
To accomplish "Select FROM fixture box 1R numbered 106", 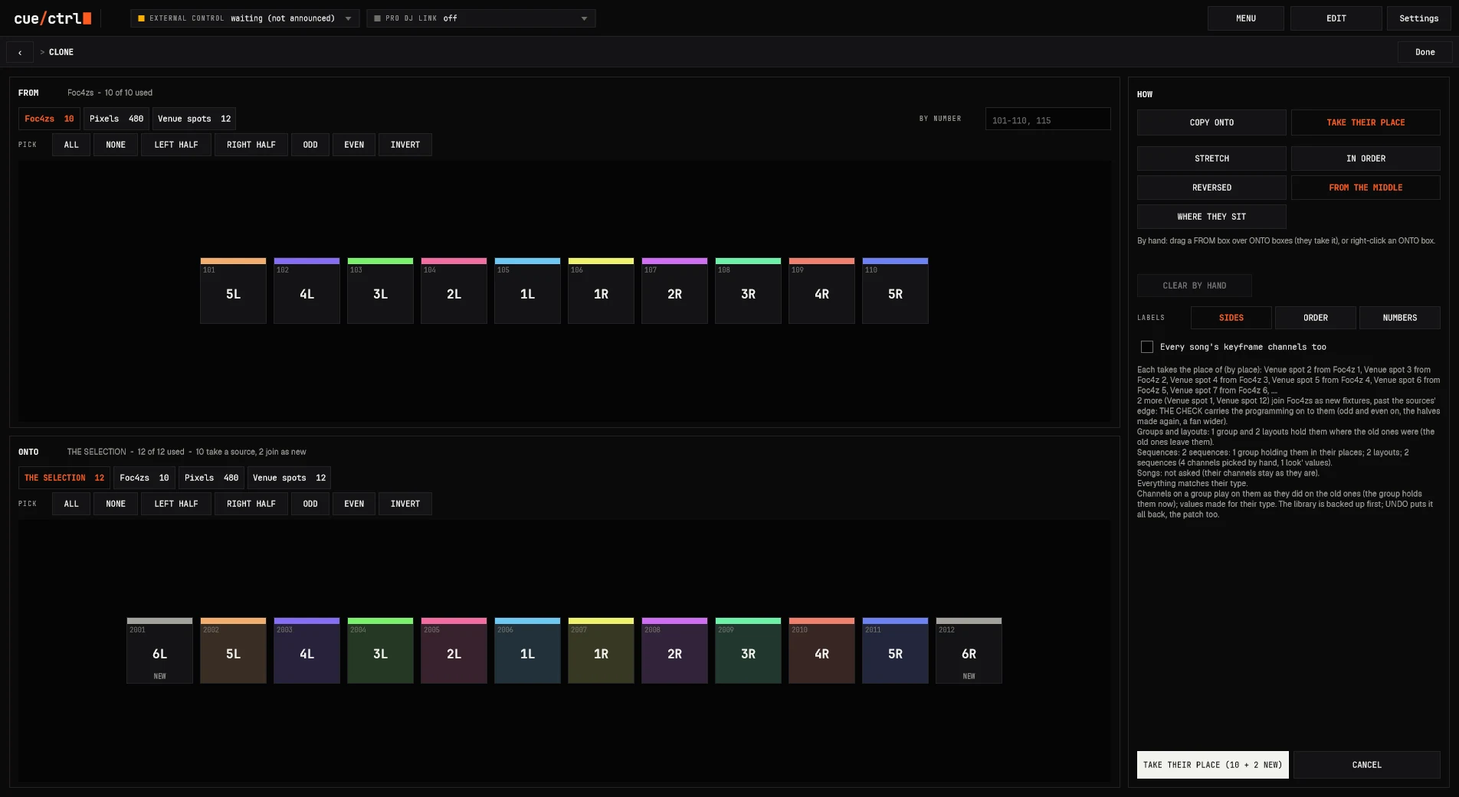I will [x=601, y=291].
